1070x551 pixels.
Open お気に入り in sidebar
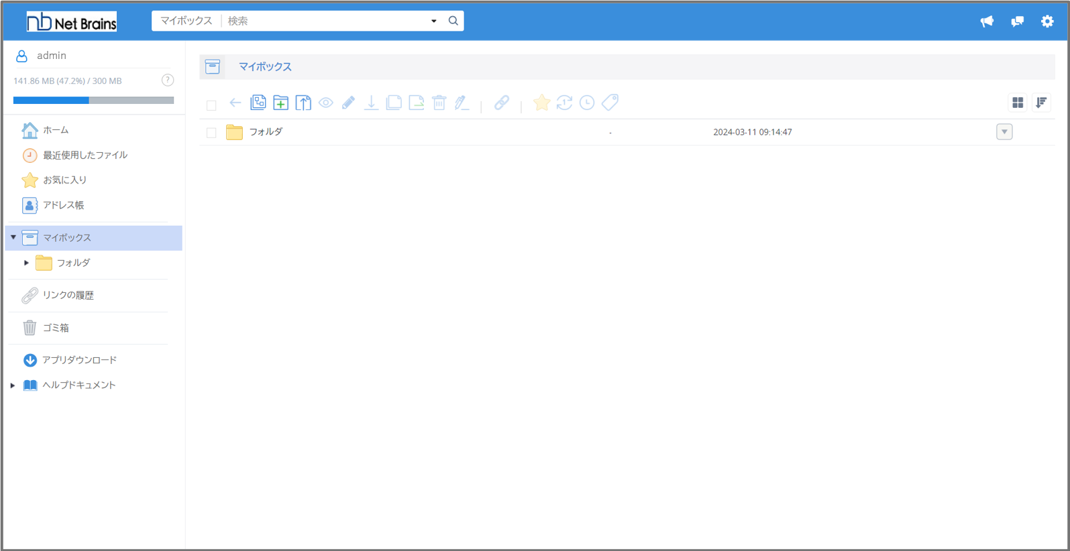click(64, 180)
